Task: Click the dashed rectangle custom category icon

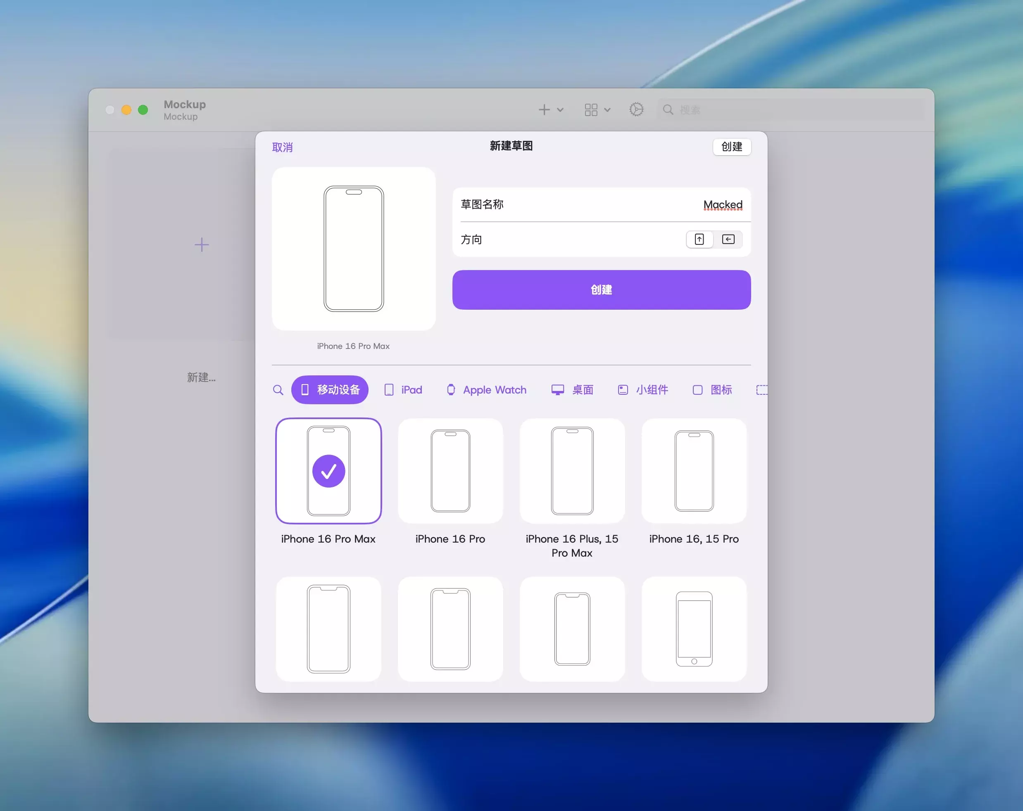Action: pos(761,390)
